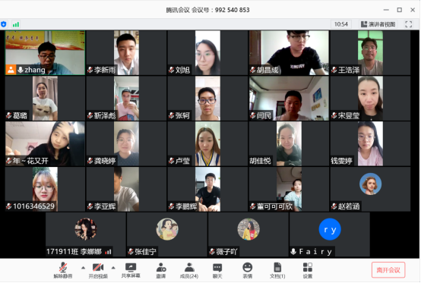Show members list with 24 participants

(x=189, y=270)
